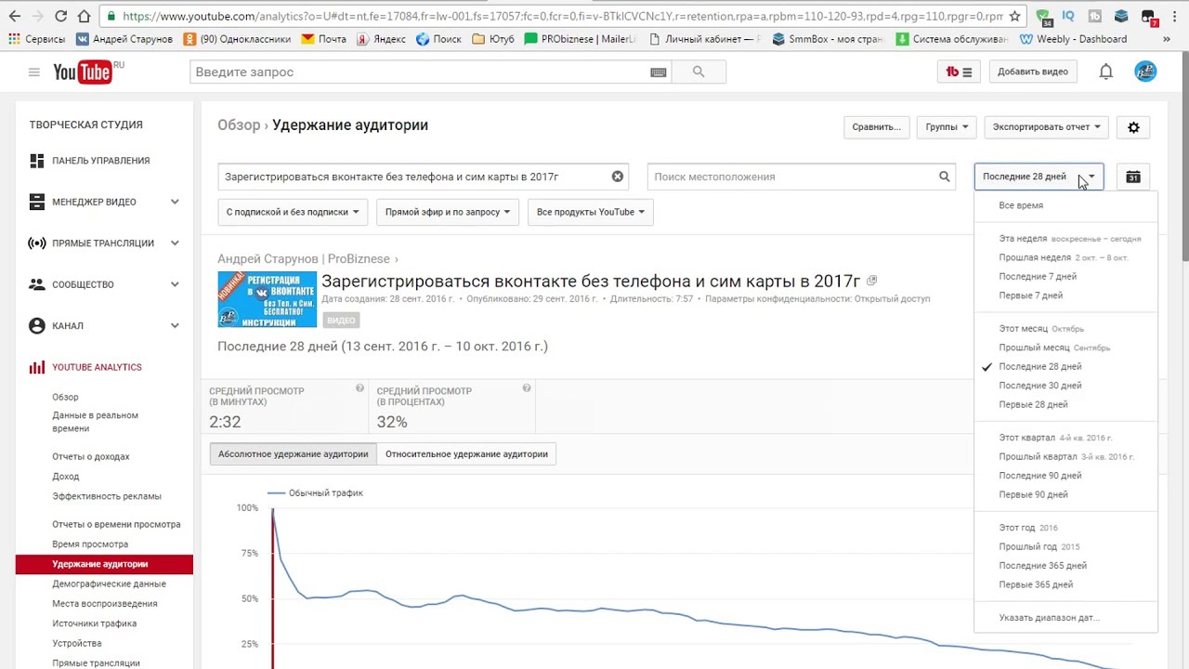Reload the browser page
Viewport: 1189px width, 669px height.
(x=60, y=16)
